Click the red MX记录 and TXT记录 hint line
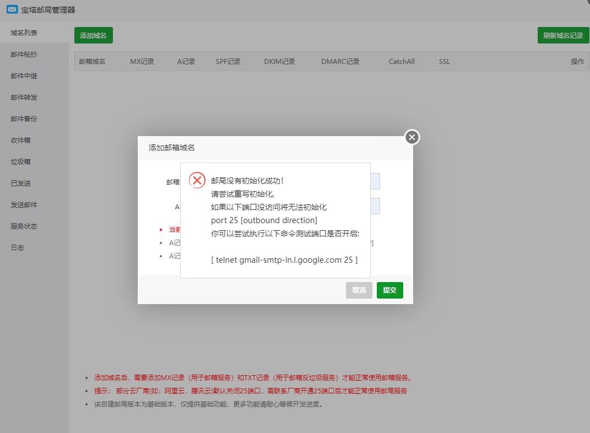The width and height of the screenshot is (590, 433). [x=253, y=378]
